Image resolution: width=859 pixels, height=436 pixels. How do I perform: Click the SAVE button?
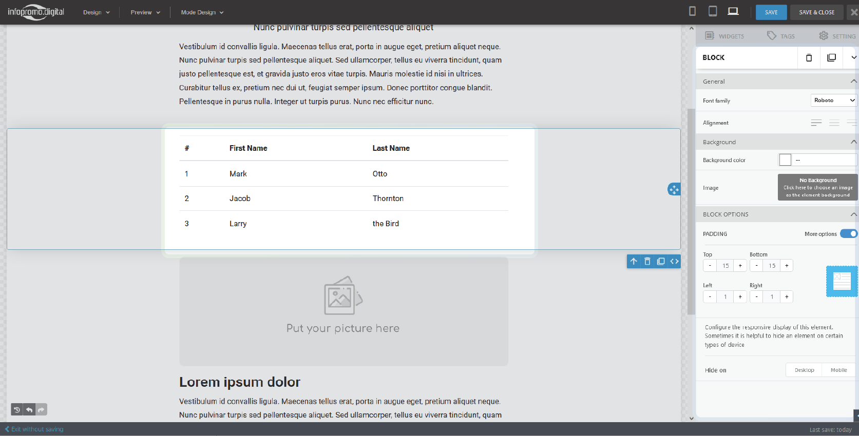pos(771,12)
